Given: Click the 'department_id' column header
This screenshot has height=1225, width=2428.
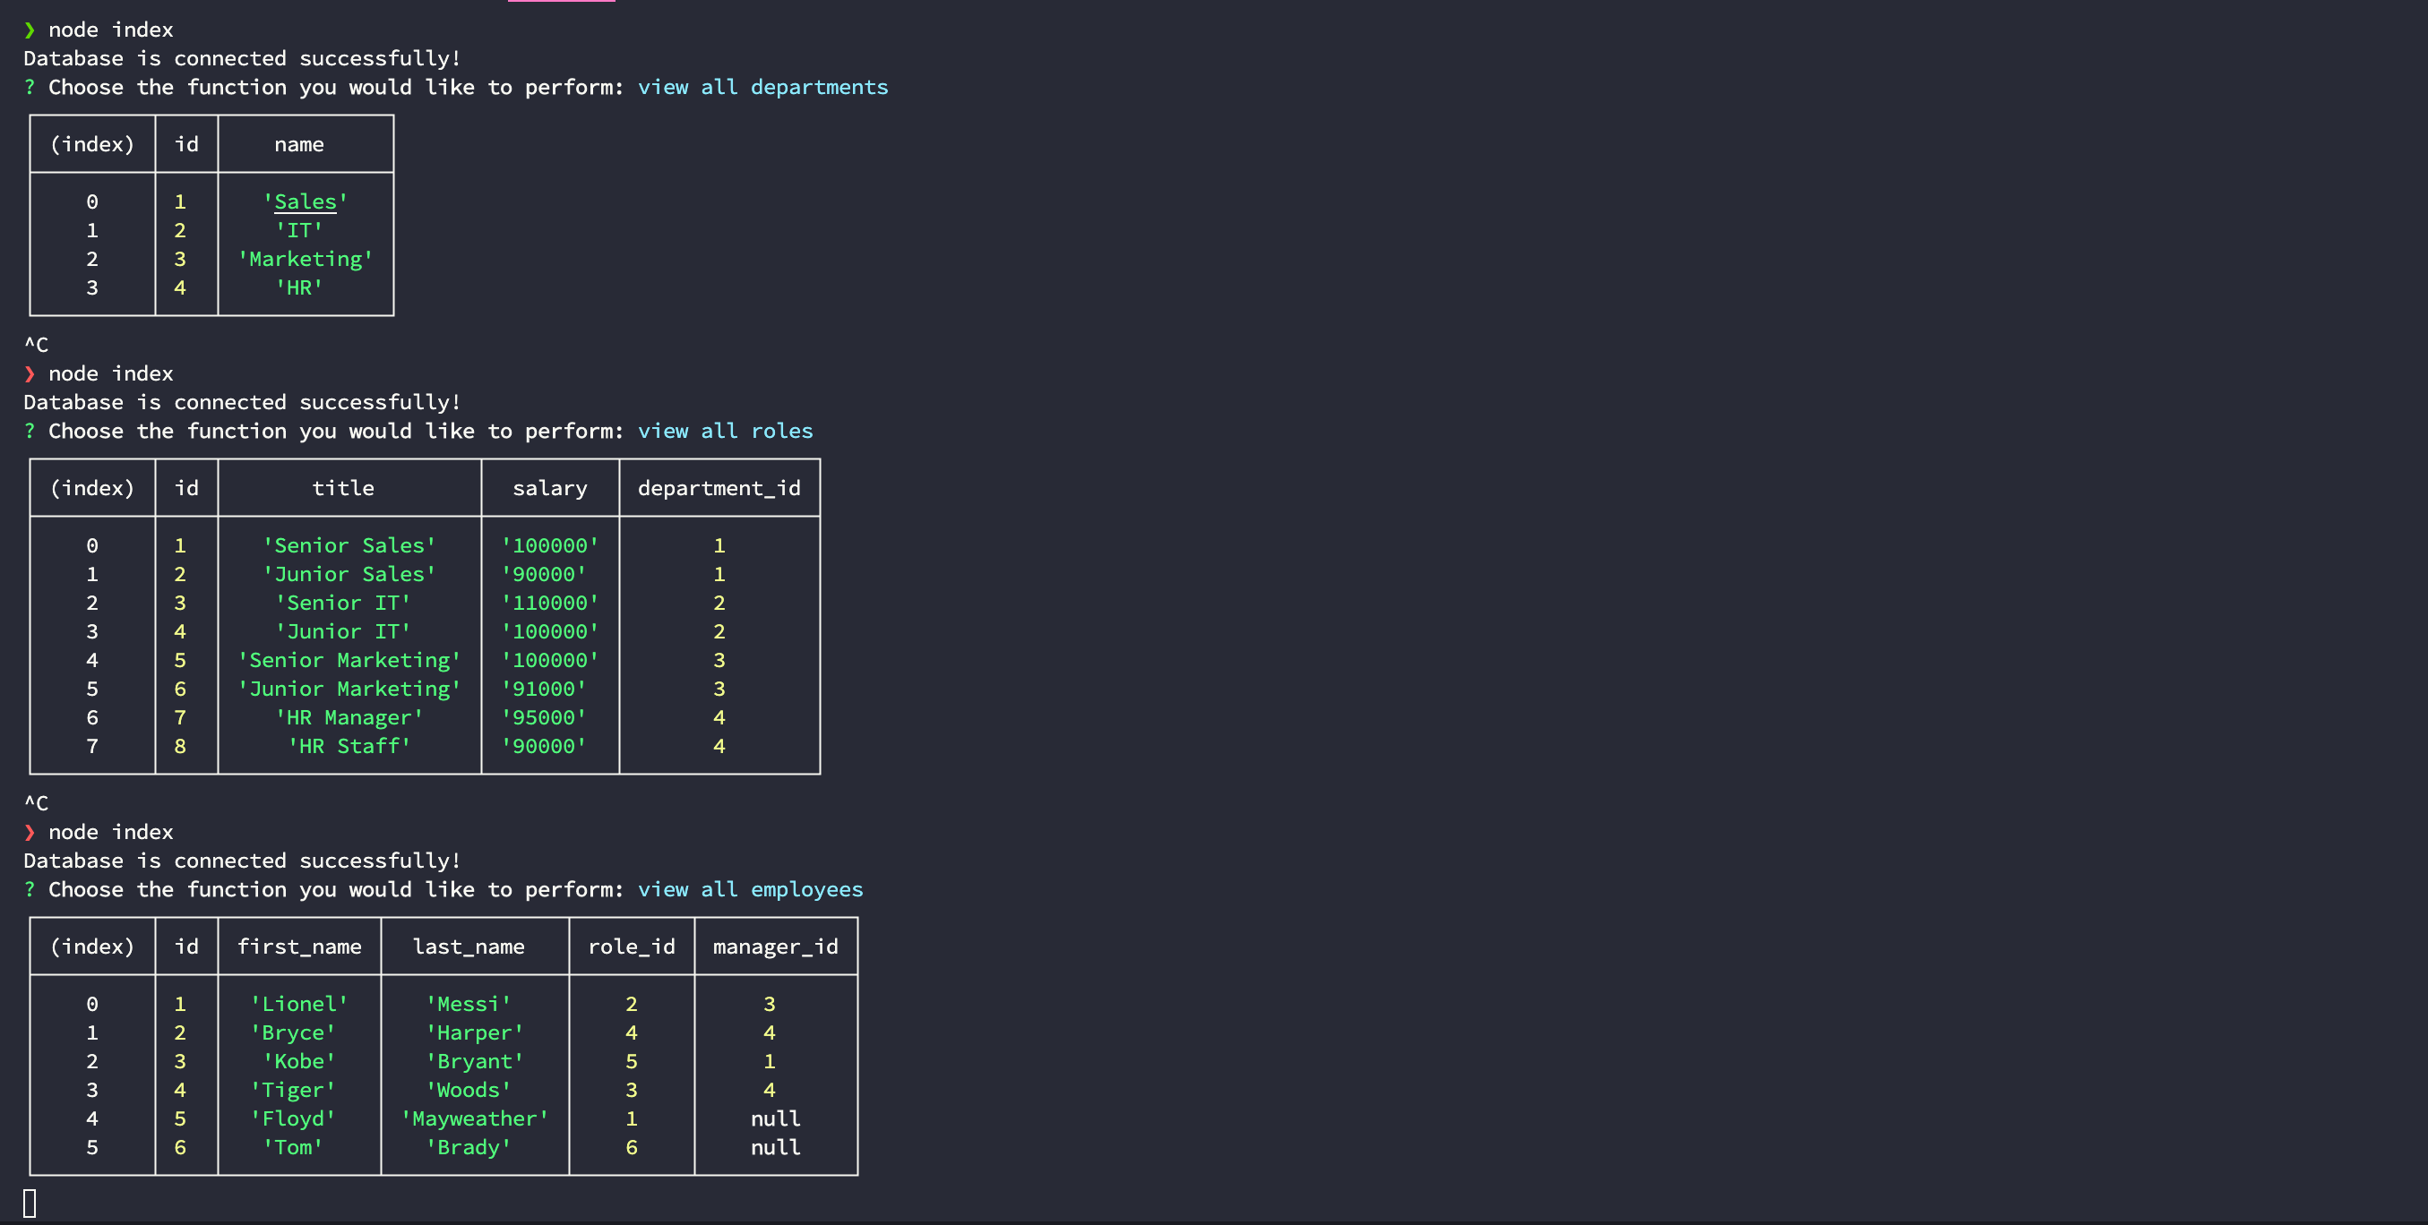Looking at the screenshot, I should point(719,488).
